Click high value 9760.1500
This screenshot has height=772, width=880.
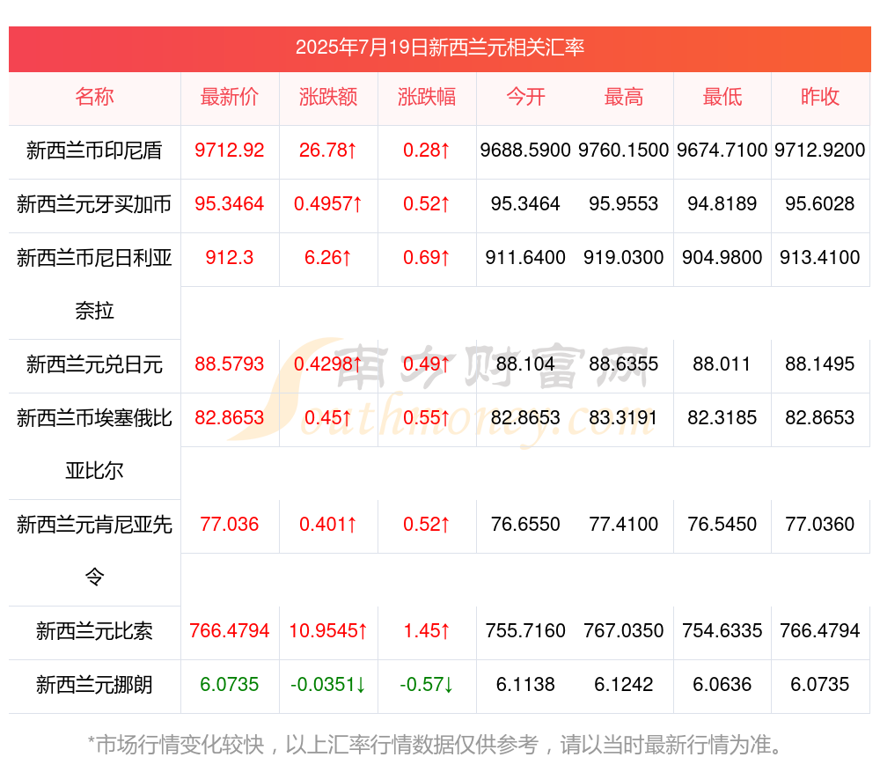pyautogui.click(x=624, y=151)
